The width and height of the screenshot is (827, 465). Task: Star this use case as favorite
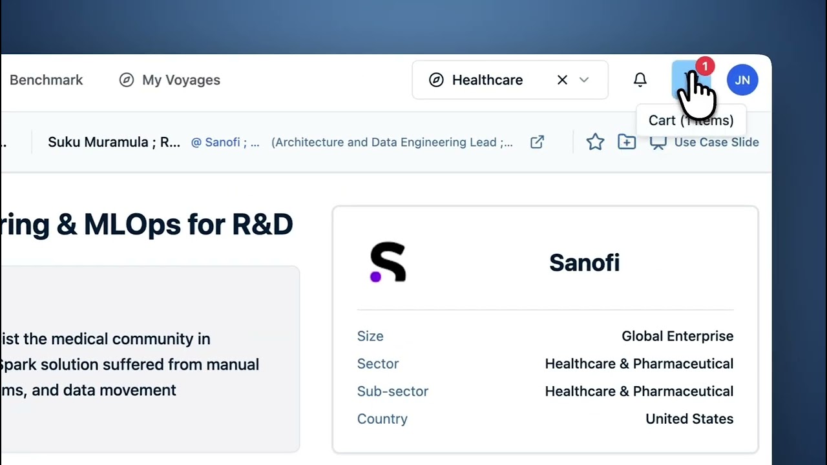pyautogui.click(x=595, y=142)
